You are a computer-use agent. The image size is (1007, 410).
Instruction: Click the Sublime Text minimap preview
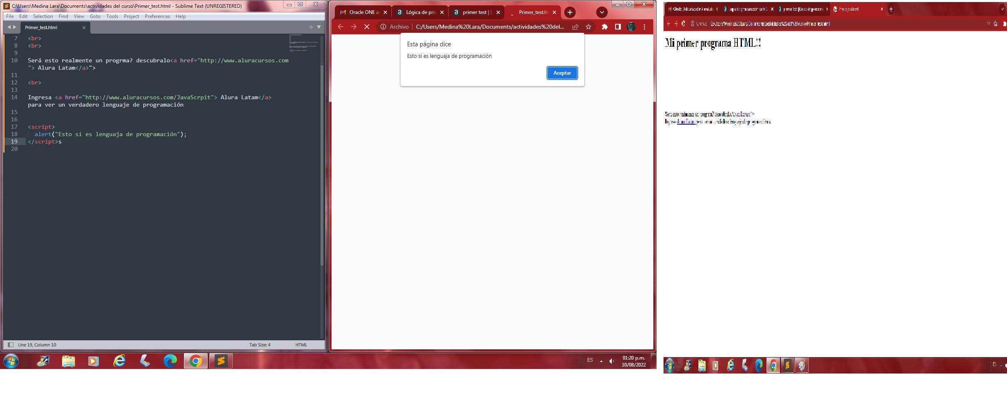pyautogui.click(x=304, y=43)
